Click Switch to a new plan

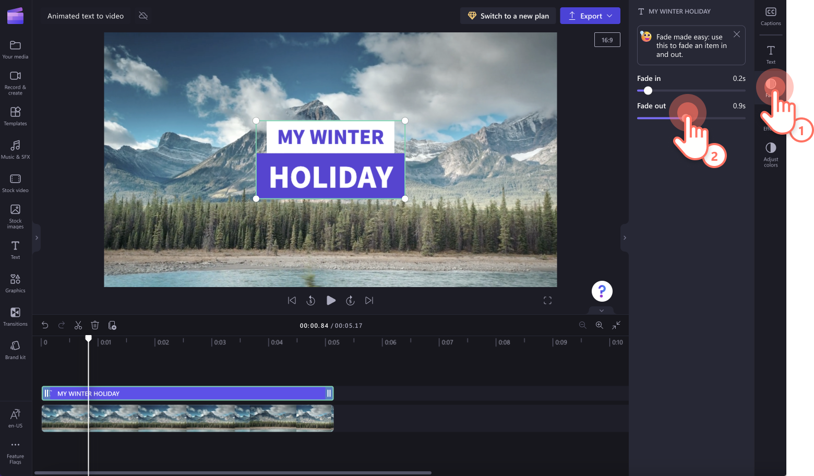pyautogui.click(x=508, y=16)
